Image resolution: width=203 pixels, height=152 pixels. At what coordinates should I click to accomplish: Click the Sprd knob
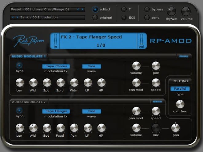[x=61, y=83]
